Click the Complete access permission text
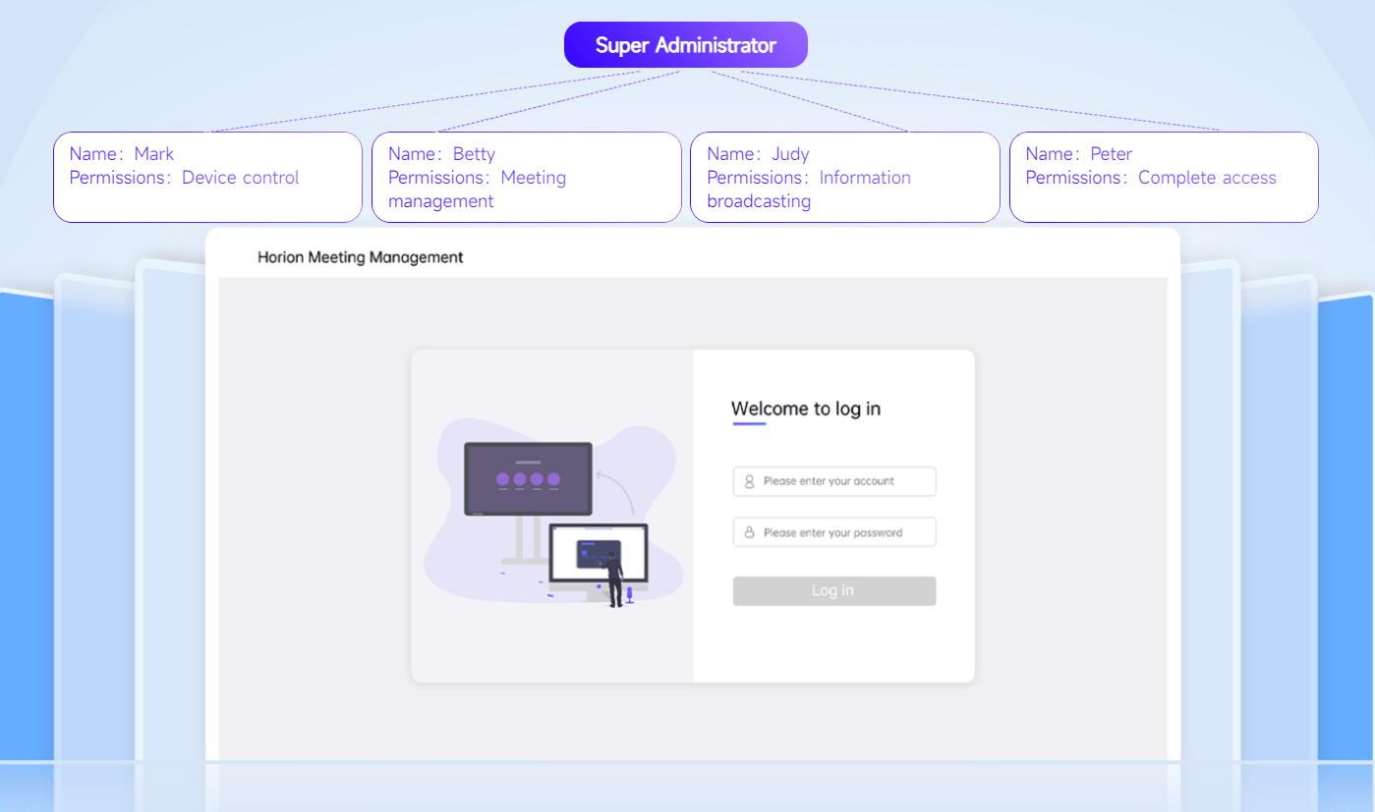 click(x=1207, y=177)
